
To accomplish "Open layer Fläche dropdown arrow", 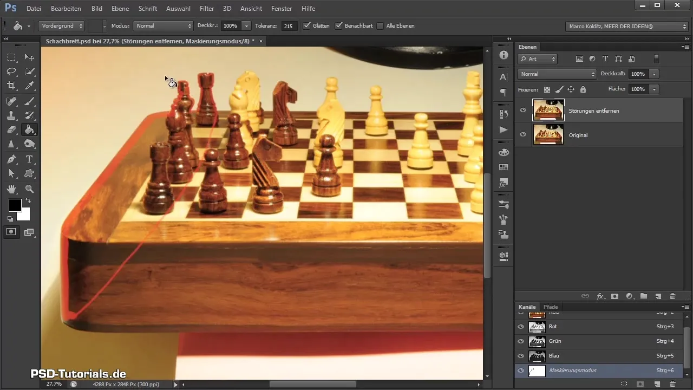I will pos(655,89).
